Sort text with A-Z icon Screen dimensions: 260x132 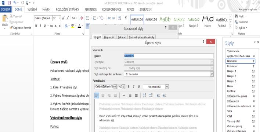pos(120,18)
